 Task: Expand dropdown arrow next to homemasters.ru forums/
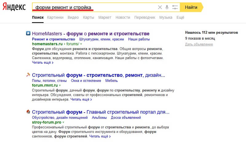[x=81, y=44]
